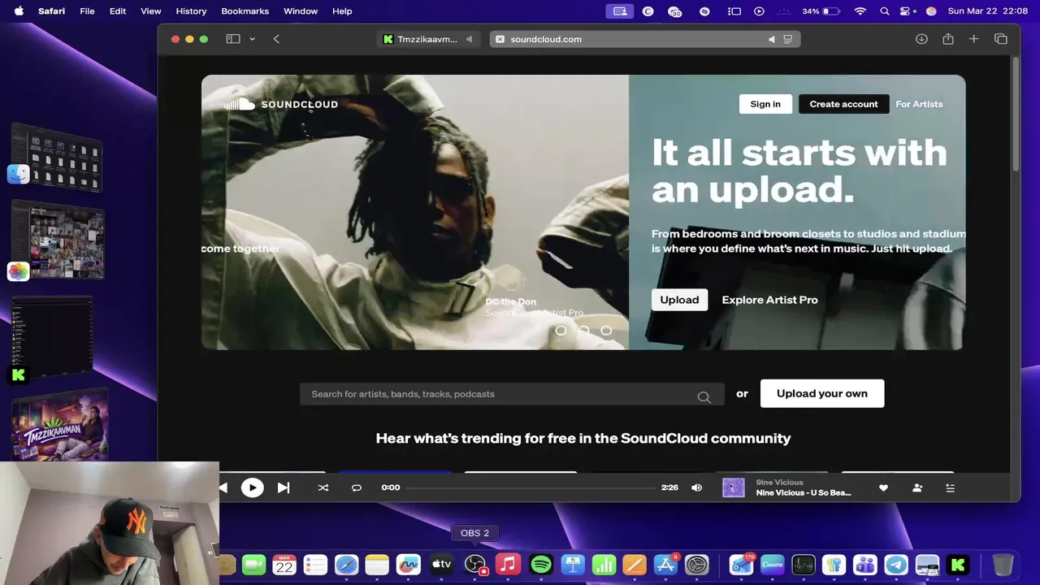Switch to the Tmzzikaavm... Safari tab

pyautogui.click(x=427, y=39)
